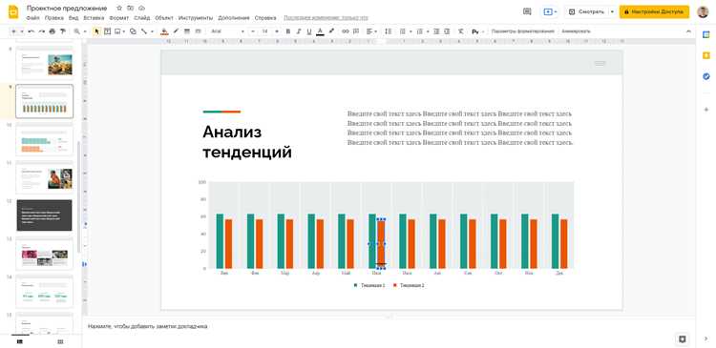Image resolution: width=716 pixels, height=348 pixels.
Task: Select the line tool
Action: point(144,31)
